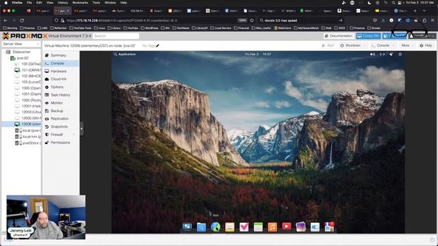Expand the Firewall submenu arrow
438x246 pixels.
coord(74,135)
